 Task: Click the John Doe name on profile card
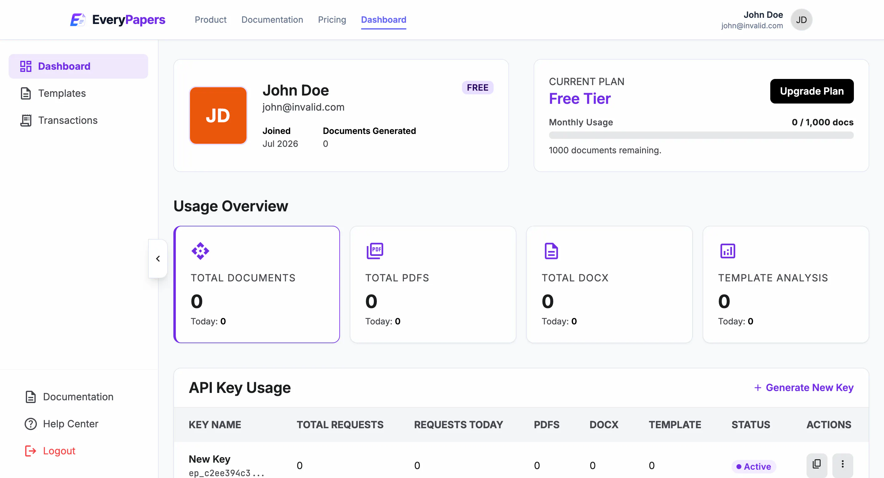[x=295, y=91]
